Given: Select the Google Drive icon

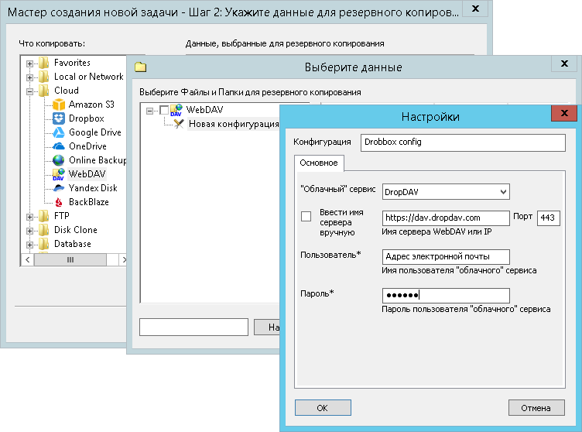Looking at the screenshot, I should (x=59, y=132).
